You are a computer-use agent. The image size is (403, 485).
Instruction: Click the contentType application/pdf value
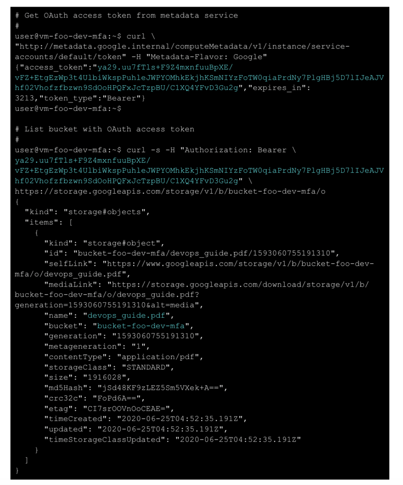pos(158,357)
